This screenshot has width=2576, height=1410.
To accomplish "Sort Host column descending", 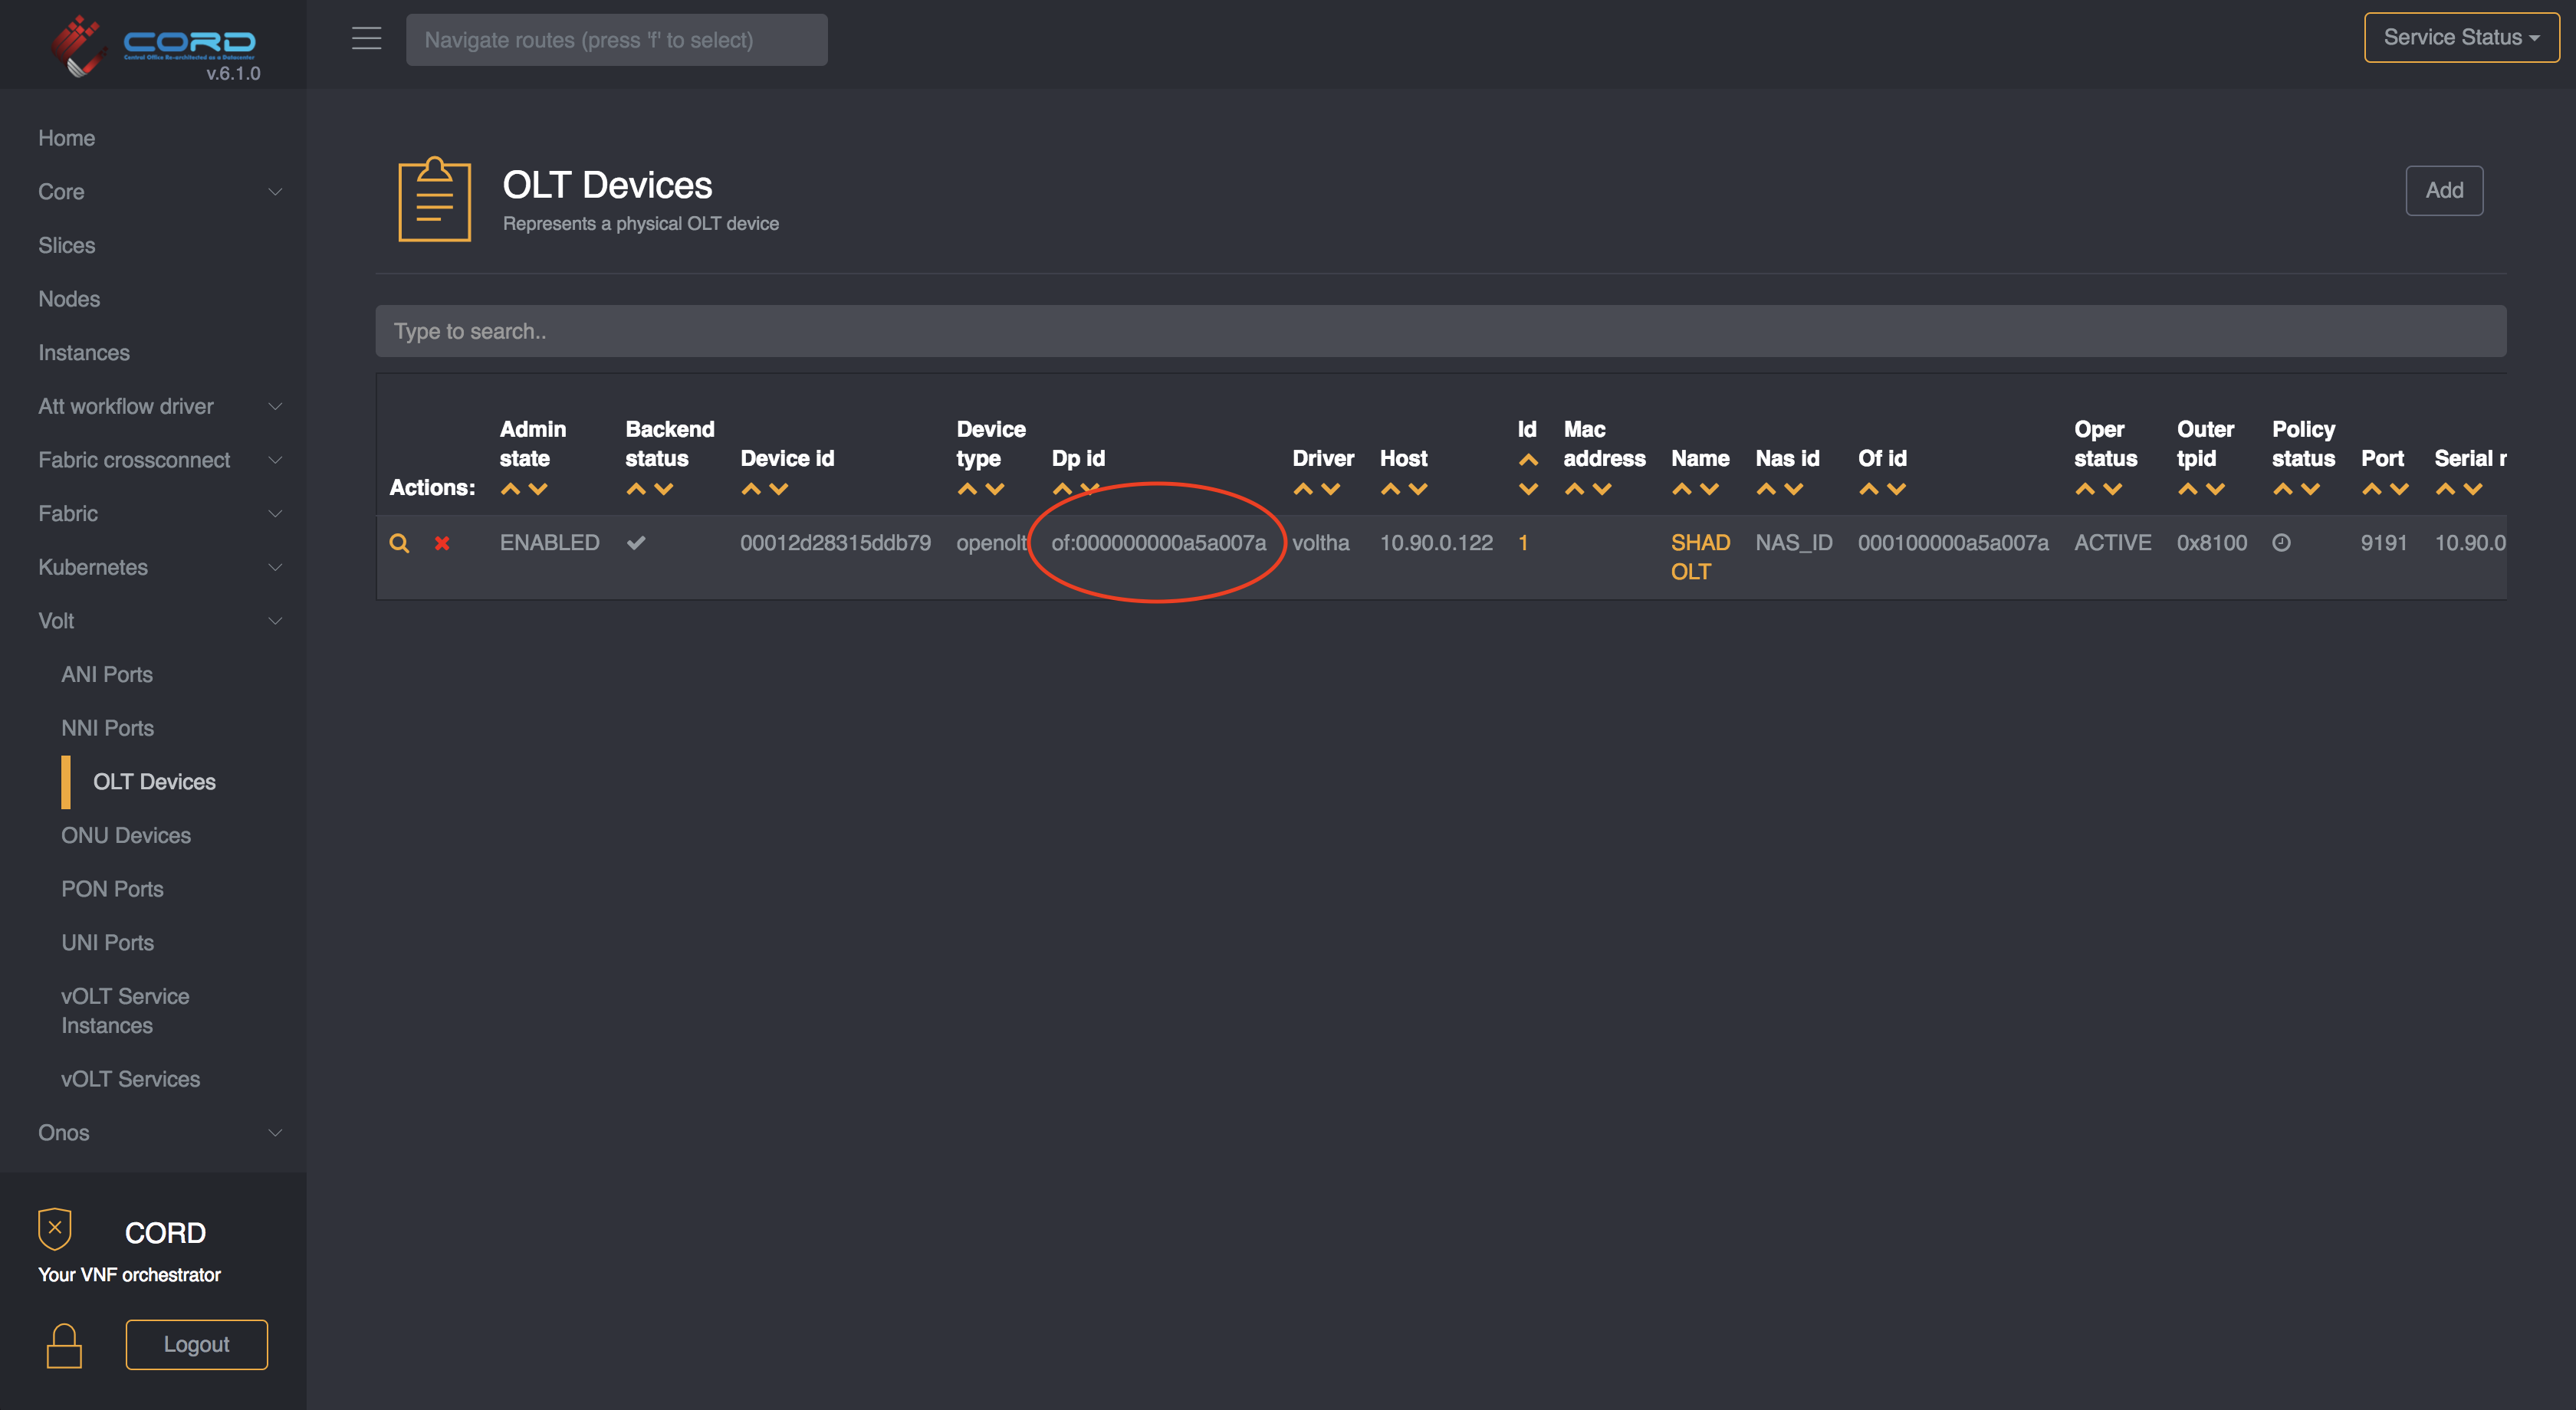I will click(x=1418, y=489).
